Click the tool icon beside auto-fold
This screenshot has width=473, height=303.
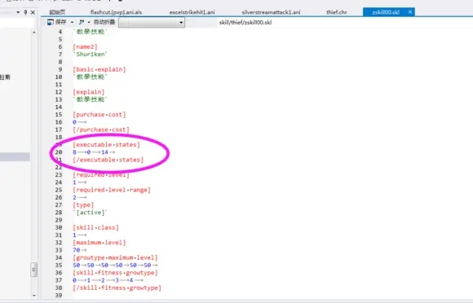coord(82,22)
